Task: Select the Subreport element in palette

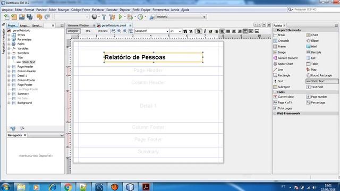Action: point(282,87)
